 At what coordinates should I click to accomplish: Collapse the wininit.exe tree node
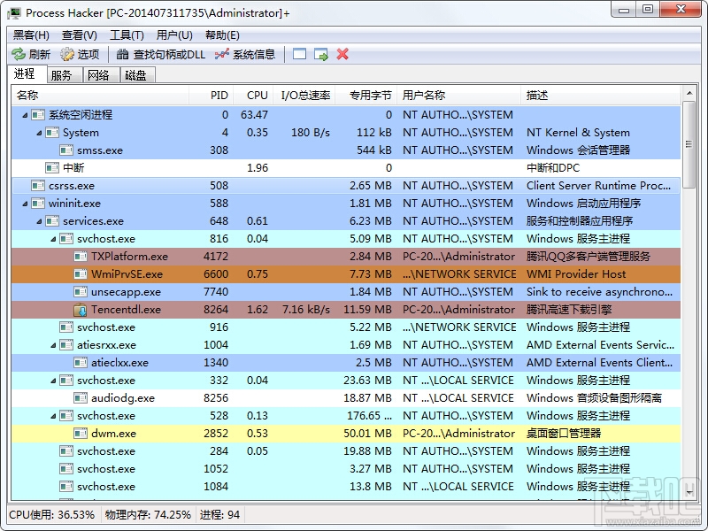pos(26,204)
